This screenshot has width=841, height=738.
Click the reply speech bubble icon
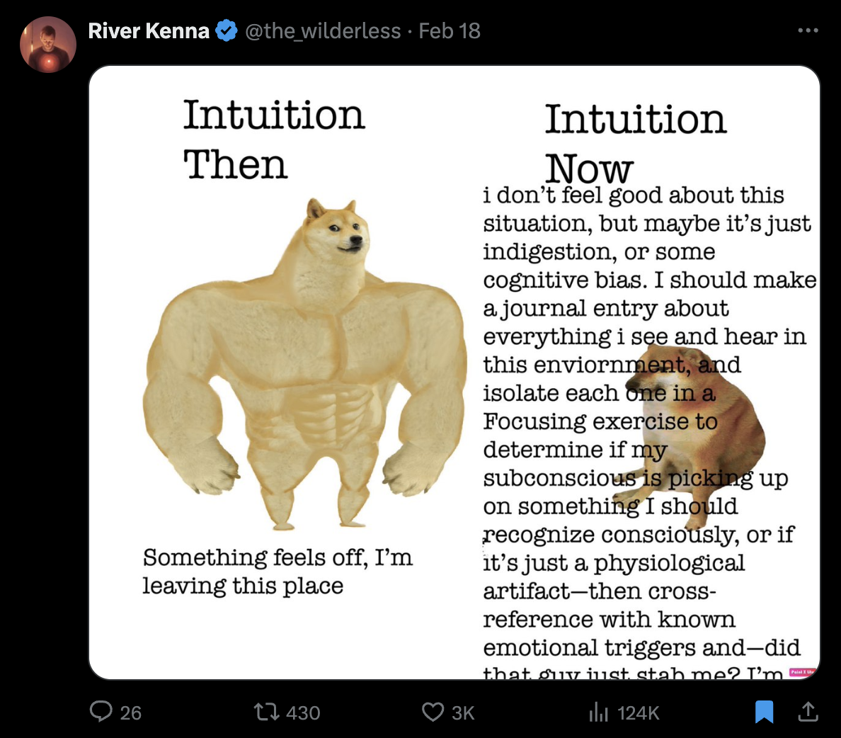coord(101,711)
